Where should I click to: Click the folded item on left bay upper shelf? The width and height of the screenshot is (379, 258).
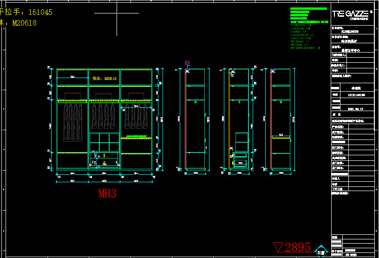coord(72,96)
